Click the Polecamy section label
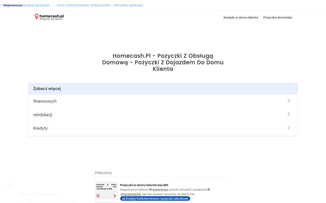Image resolution: width=326 pixels, height=203 pixels. [103, 173]
